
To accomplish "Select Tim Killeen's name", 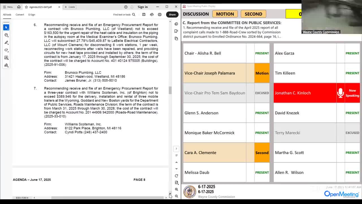I will [285, 73].
